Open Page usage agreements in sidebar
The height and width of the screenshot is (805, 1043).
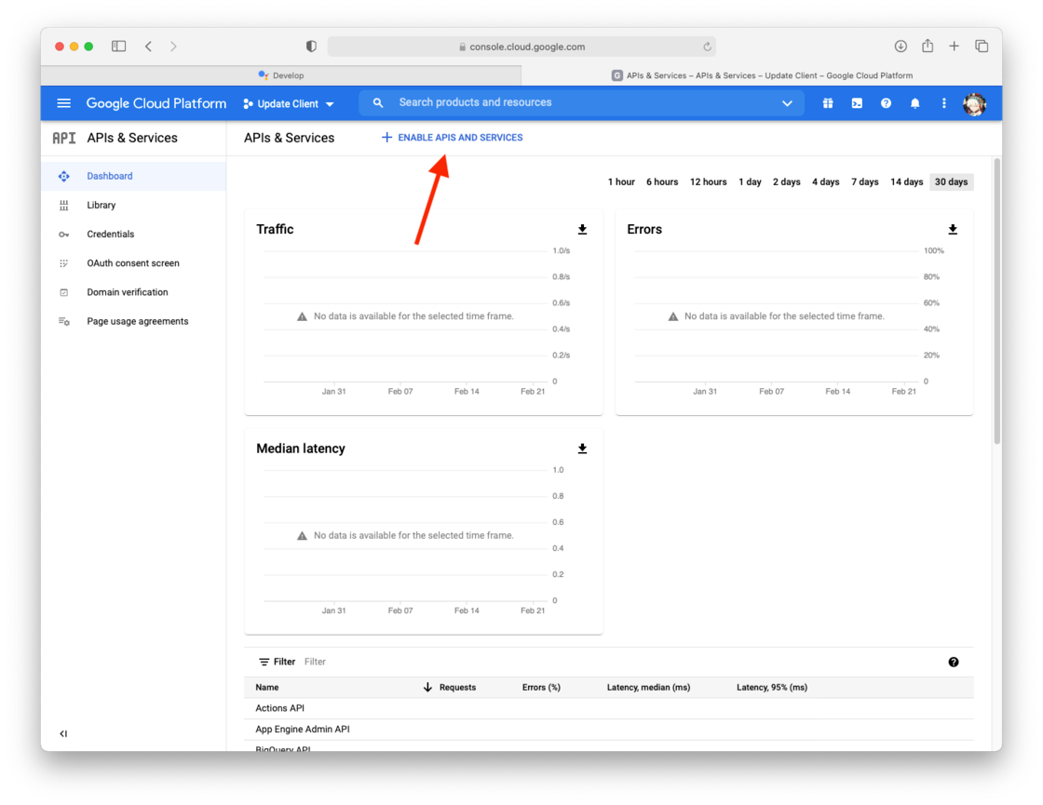(x=134, y=321)
